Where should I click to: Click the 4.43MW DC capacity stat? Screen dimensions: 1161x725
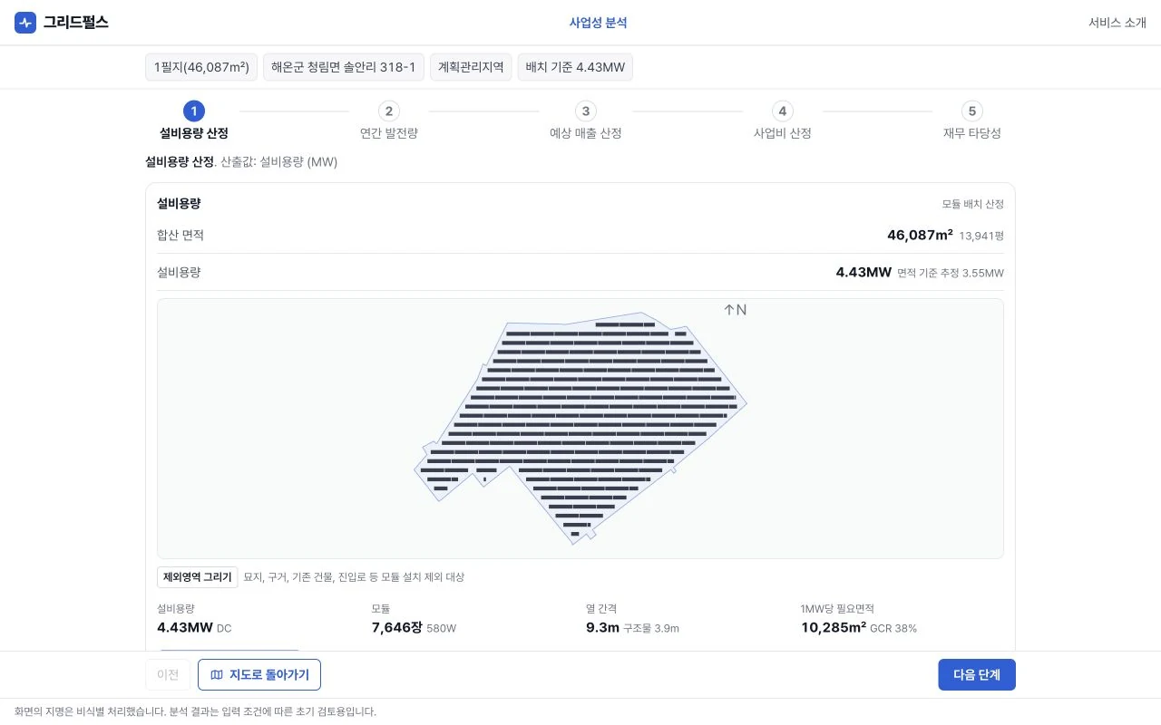click(x=194, y=627)
